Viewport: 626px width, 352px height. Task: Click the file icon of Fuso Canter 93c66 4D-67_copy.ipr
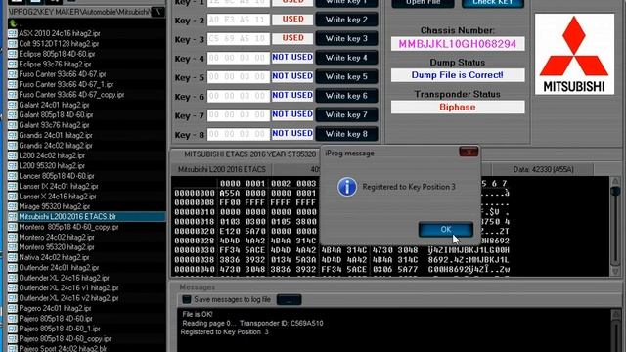13,95
